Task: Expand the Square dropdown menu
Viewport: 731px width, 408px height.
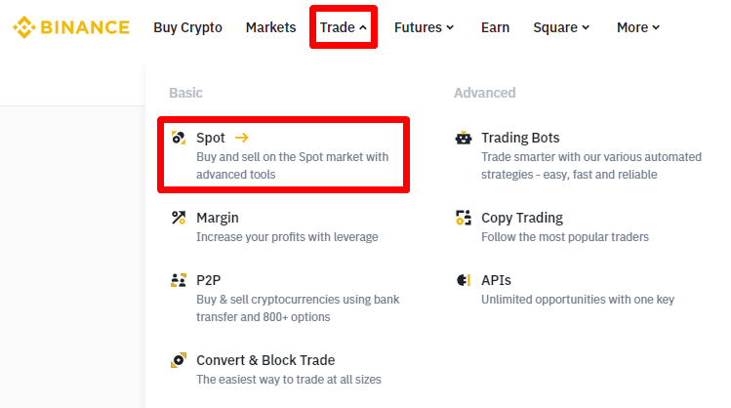Action: pos(561,27)
